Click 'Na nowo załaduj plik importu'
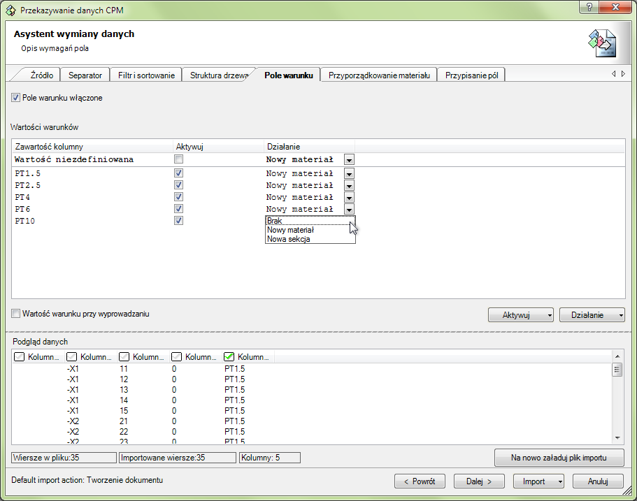This screenshot has width=637, height=501. tap(559, 458)
